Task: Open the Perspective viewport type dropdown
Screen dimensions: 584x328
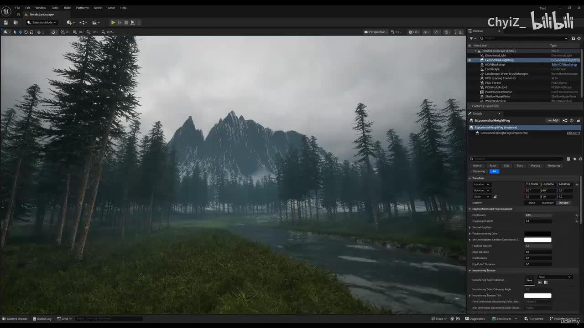Action: tap(375, 32)
